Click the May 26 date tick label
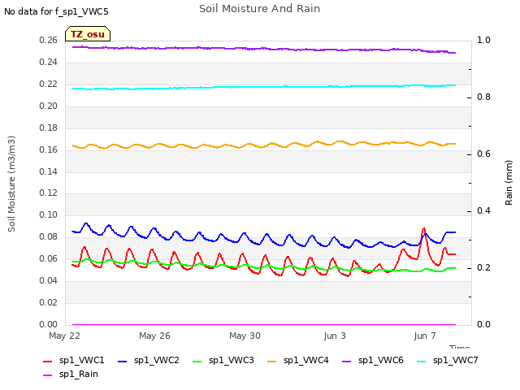Screen dimensions: 520x390 [154, 336]
